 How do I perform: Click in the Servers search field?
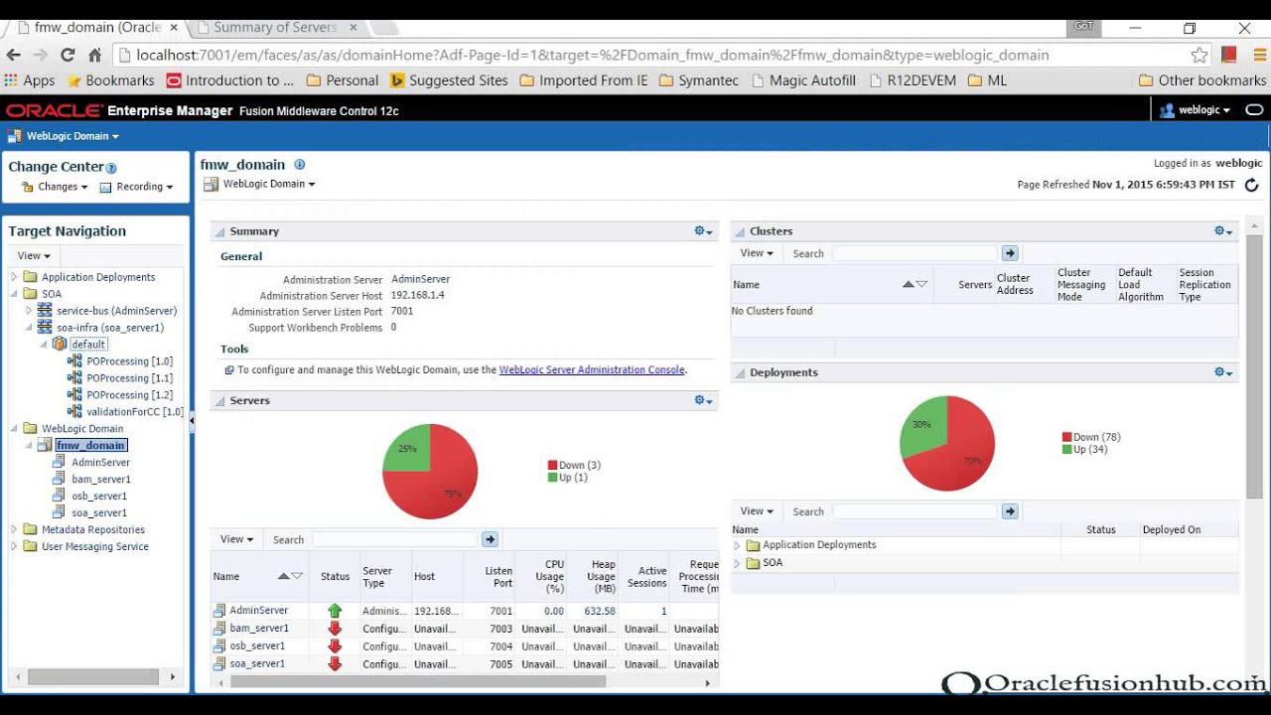(395, 539)
